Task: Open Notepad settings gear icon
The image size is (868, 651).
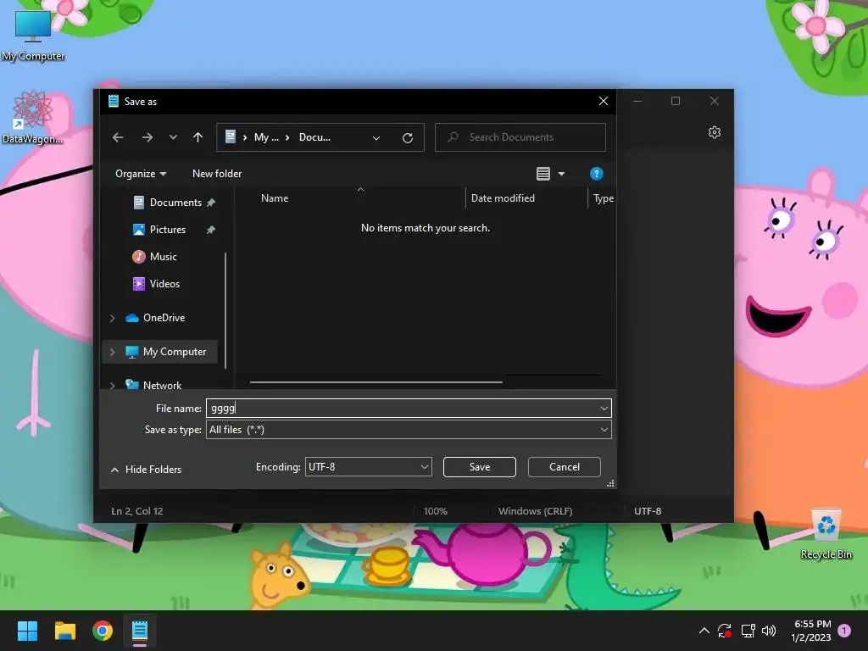Action: point(714,132)
